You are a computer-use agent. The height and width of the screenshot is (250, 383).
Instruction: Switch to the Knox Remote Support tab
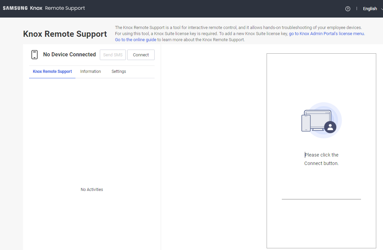52,72
